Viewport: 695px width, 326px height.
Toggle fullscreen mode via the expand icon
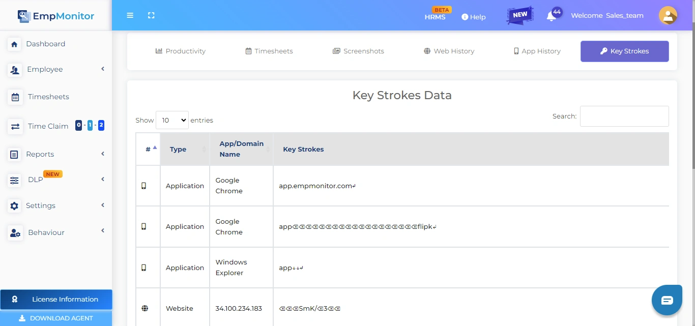[151, 15]
